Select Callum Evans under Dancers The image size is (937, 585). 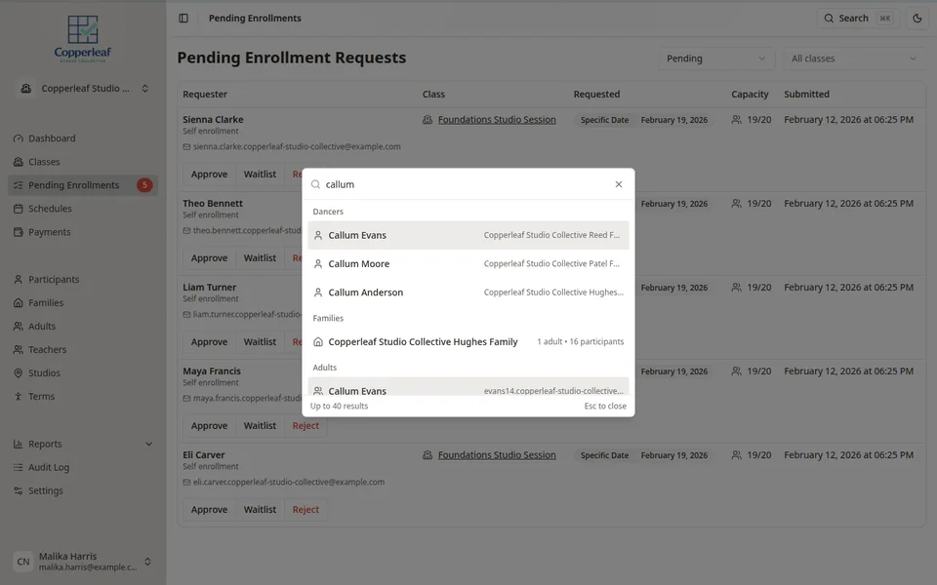[356, 234]
